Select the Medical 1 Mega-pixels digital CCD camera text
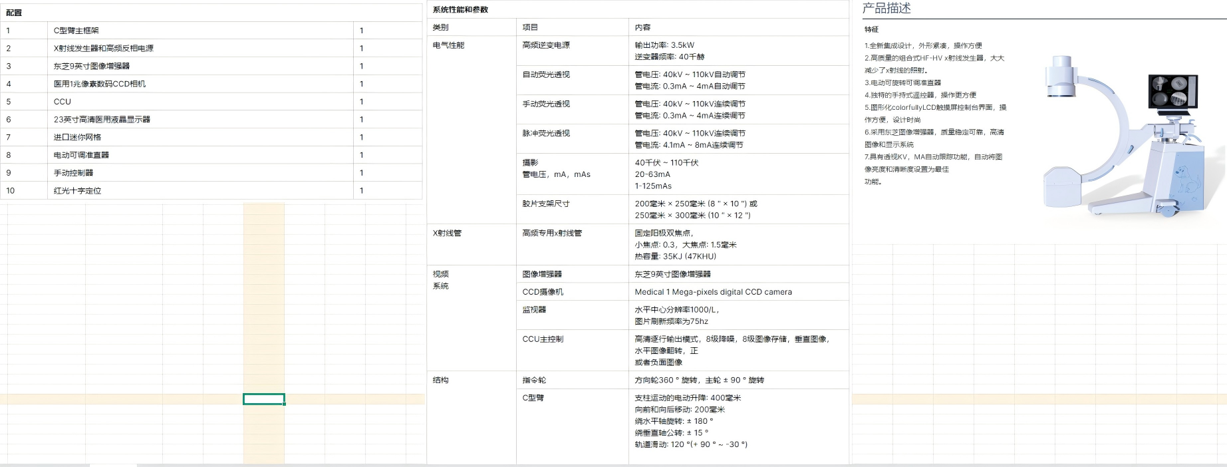1227x467 pixels. click(x=713, y=292)
